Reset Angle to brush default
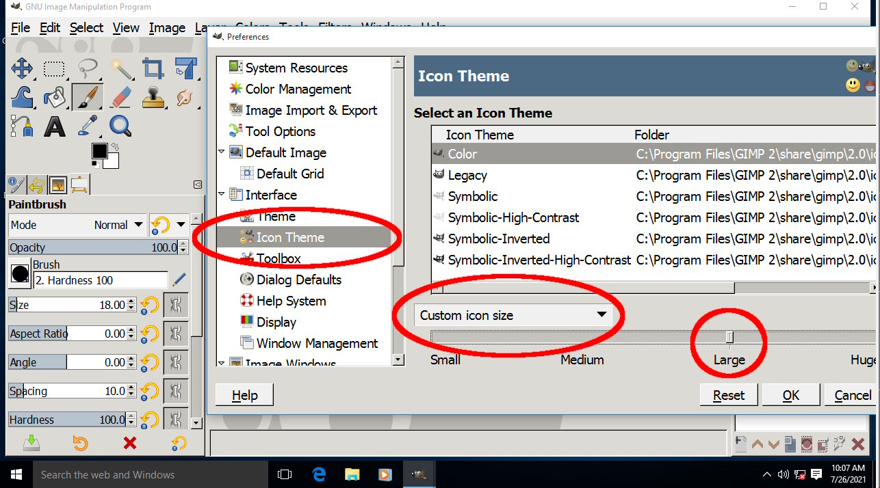 149,362
